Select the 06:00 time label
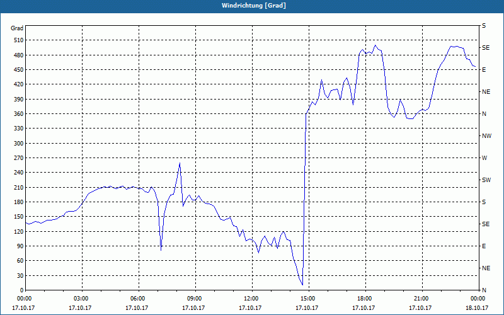Screen dimensions: 504x315 137,299
